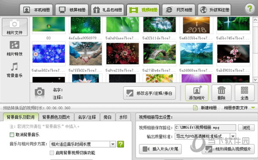Click photo list scroll down arrow
The width and height of the screenshot is (258, 160).
255,80
